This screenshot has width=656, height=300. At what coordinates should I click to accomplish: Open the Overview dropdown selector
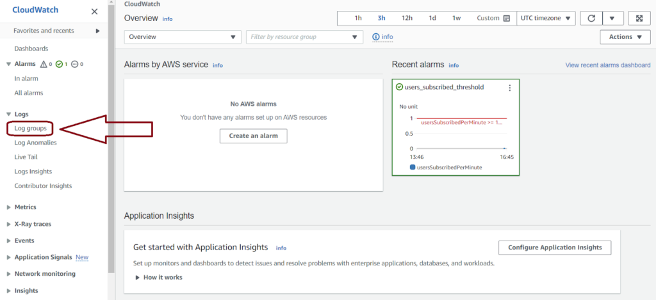[x=183, y=36]
